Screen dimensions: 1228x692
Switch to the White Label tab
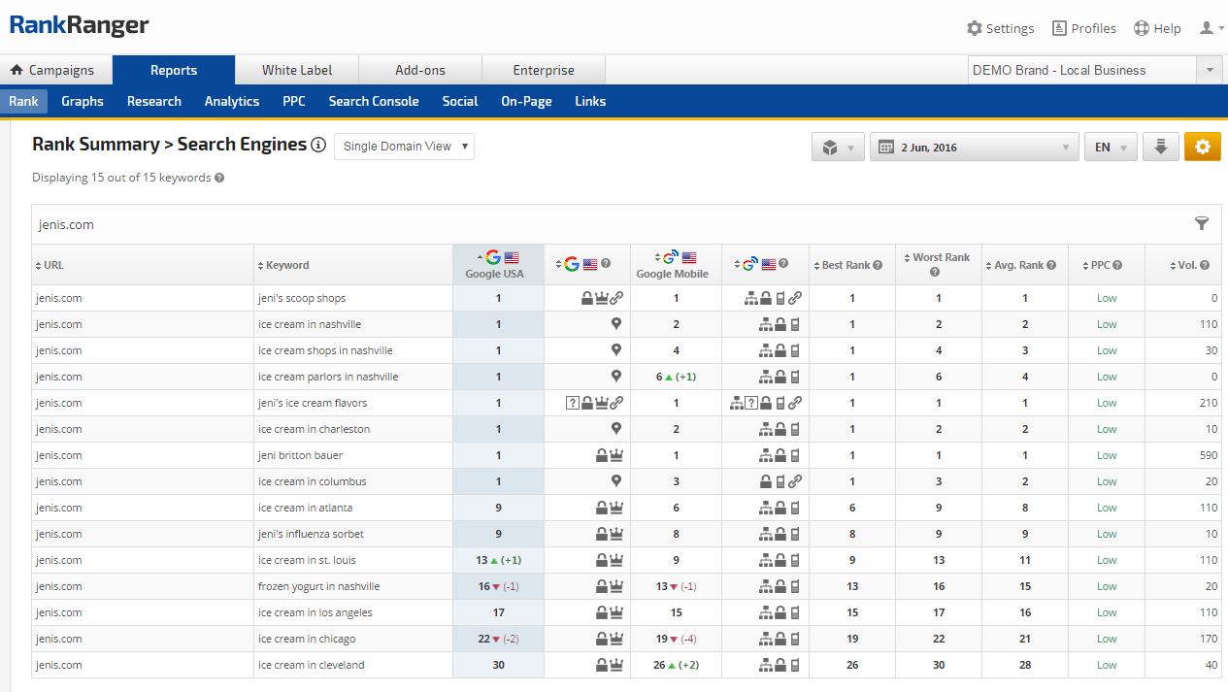pos(297,70)
